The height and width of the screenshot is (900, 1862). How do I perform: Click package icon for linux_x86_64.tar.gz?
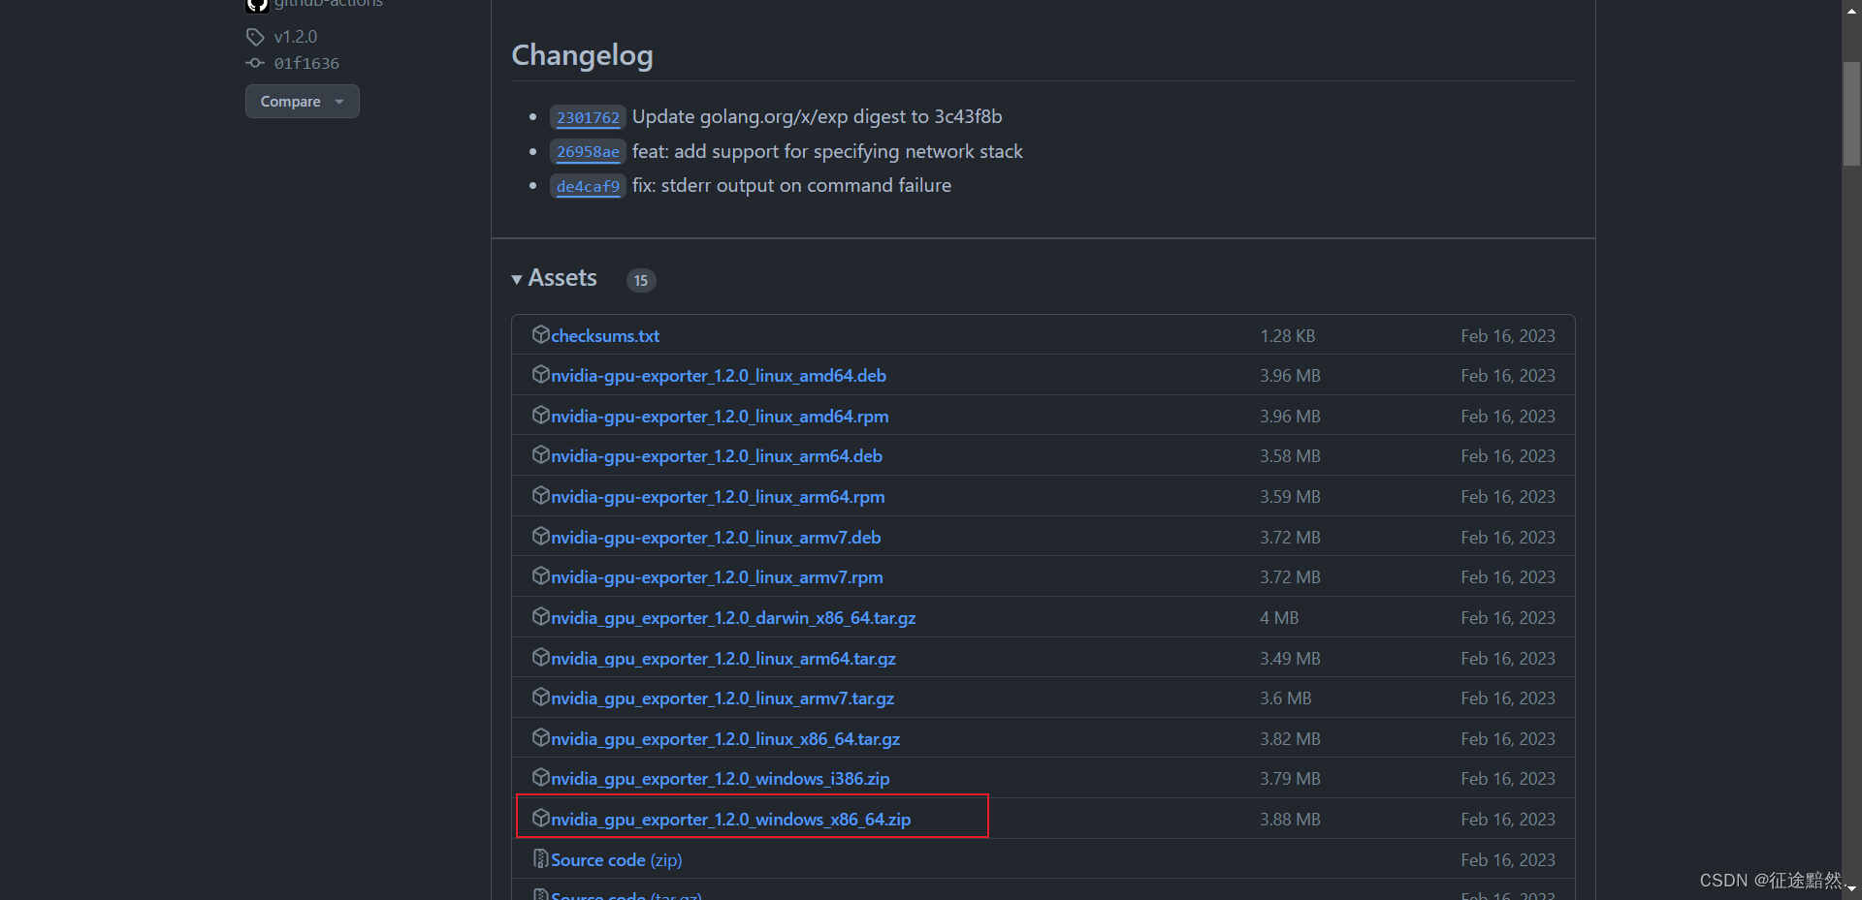coord(541,737)
